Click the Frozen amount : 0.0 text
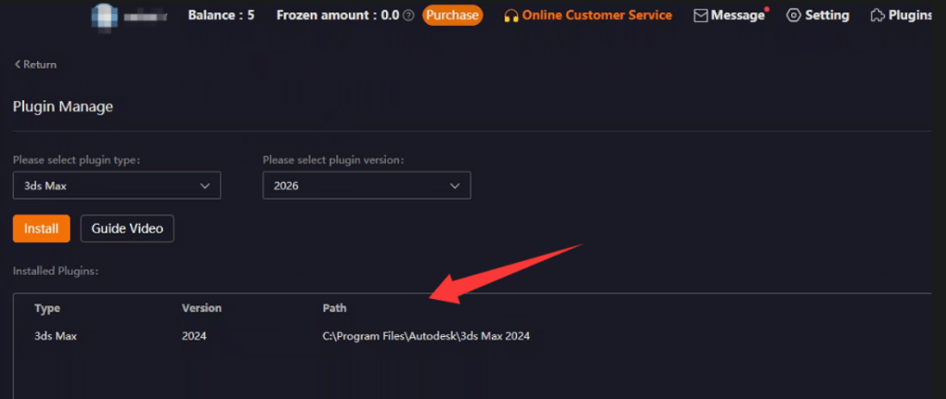Viewport: 946px width, 399px height. [x=338, y=16]
